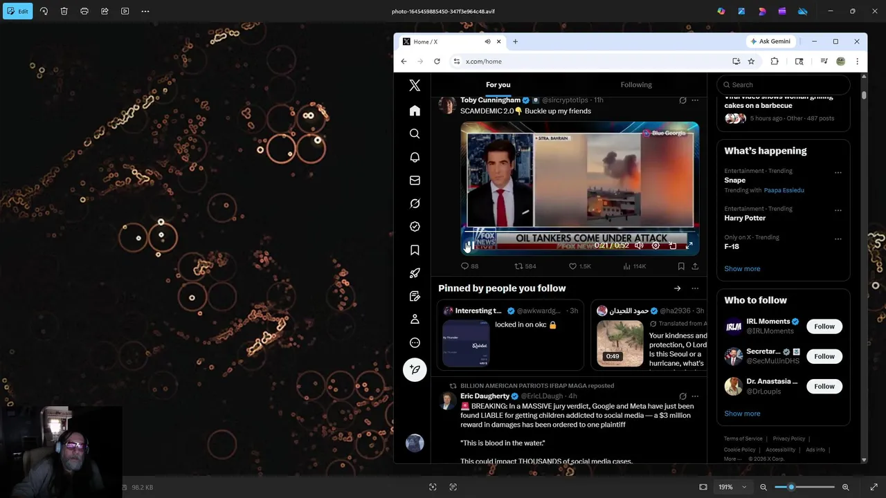Open more options for F-18 trend
The height and width of the screenshot is (498, 886).
point(838,239)
